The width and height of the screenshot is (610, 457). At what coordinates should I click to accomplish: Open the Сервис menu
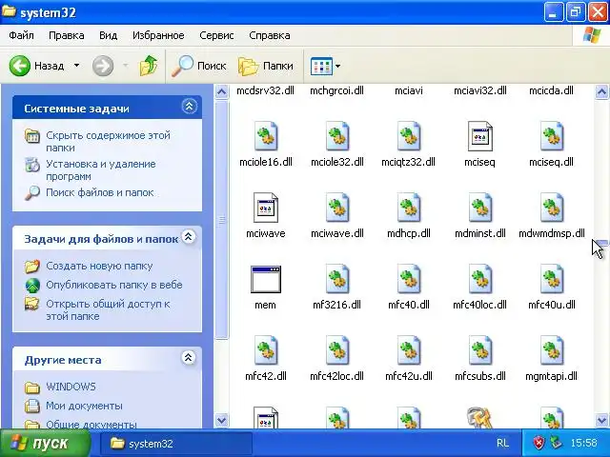(x=216, y=35)
